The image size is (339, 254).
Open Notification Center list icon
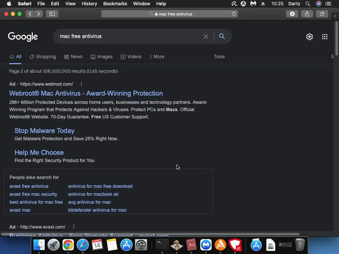pyautogui.click(x=328, y=4)
